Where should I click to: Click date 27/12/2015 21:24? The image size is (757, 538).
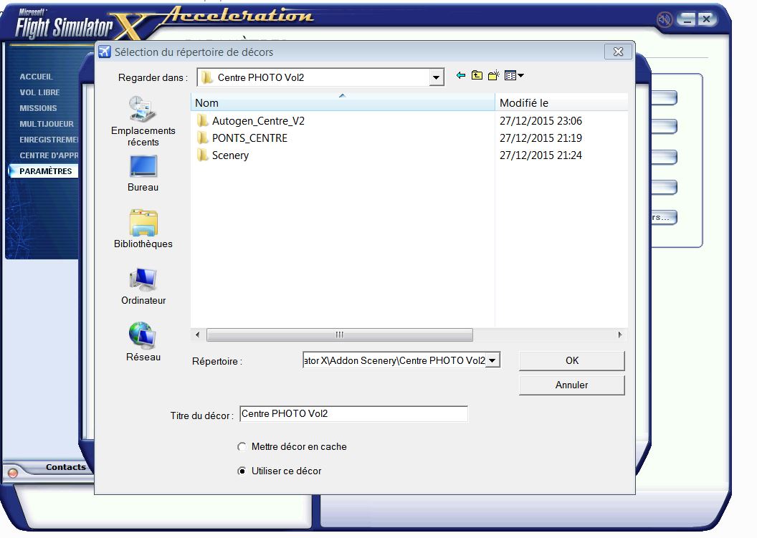[541, 155]
